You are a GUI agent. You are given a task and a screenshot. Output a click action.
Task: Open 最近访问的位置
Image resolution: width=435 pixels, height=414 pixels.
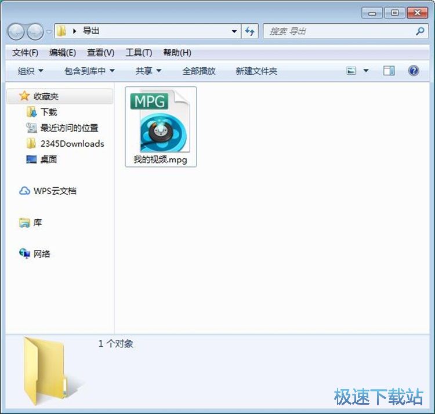[x=70, y=128]
